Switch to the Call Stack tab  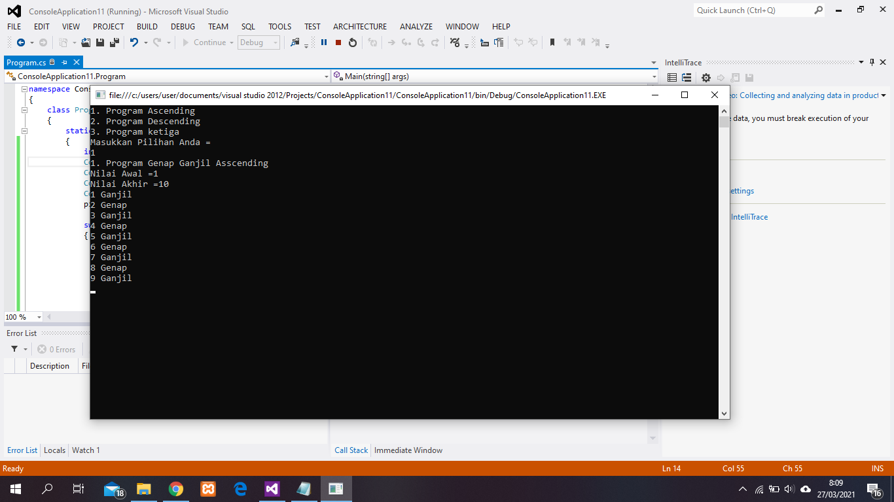(x=351, y=450)
